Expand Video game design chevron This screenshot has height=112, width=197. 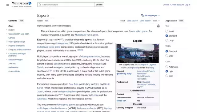coord(7,41)
